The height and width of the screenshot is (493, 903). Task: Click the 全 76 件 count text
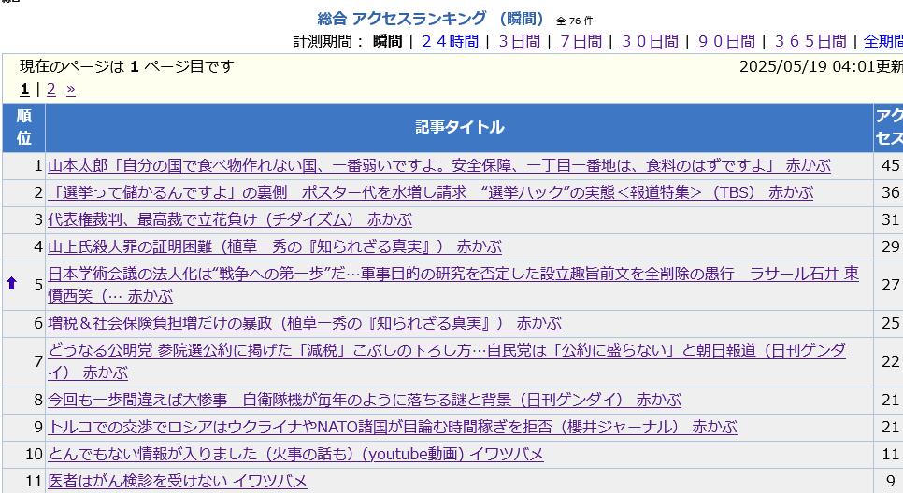pyautogui.click(x=574, y=21)
